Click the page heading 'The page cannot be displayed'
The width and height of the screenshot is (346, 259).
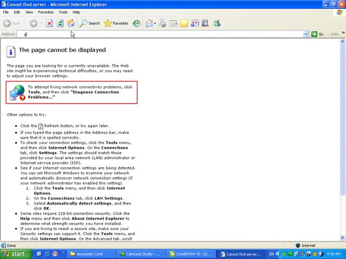pos(62,50)
